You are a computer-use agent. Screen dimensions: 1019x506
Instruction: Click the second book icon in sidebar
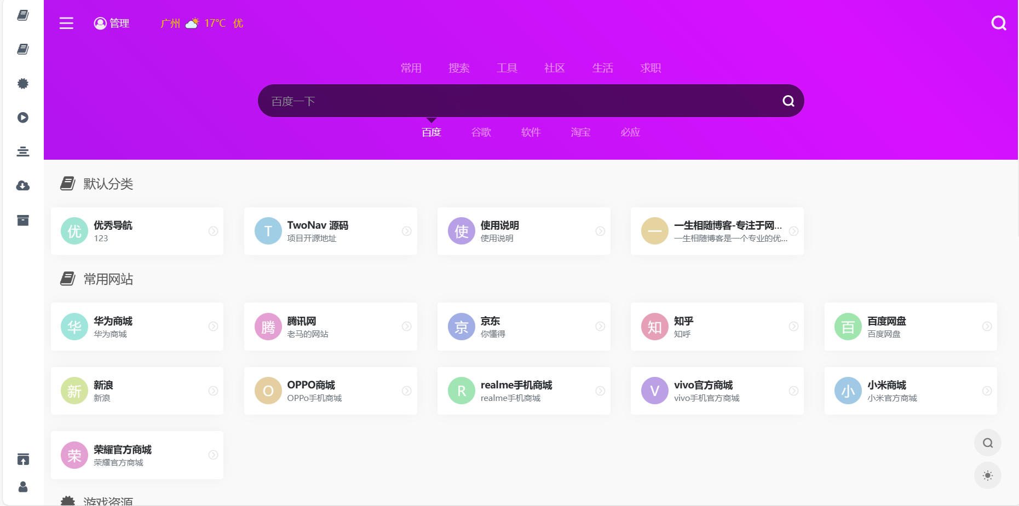click(23, 49)
